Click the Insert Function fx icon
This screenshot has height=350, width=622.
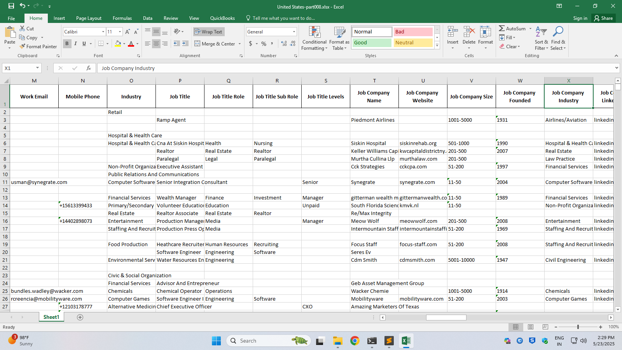click(89, 68)
